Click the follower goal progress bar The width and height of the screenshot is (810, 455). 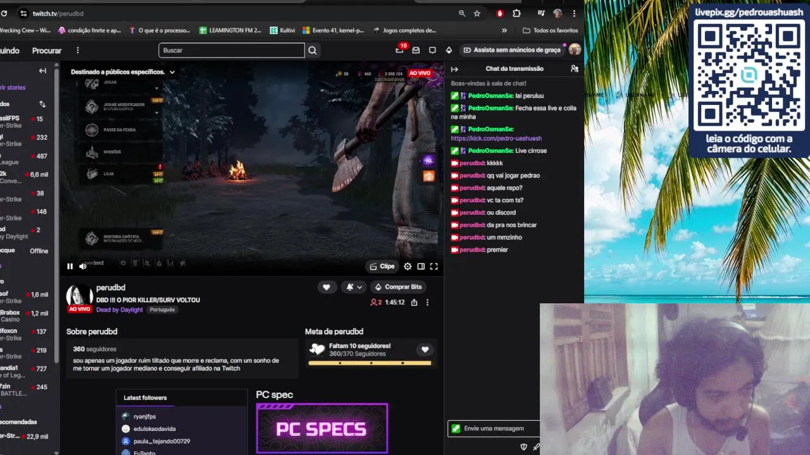coord(370,363)
